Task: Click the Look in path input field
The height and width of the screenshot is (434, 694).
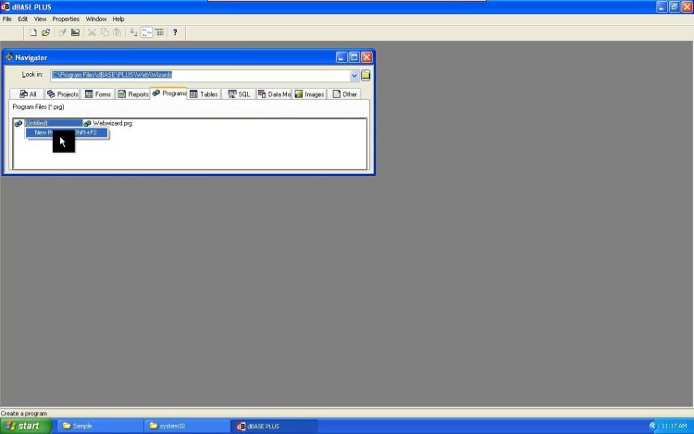Action: point(200,75)
